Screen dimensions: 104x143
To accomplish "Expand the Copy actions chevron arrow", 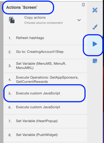I will (79, 20).
